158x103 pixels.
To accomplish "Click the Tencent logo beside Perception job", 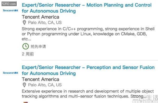I will click(10, 73).
